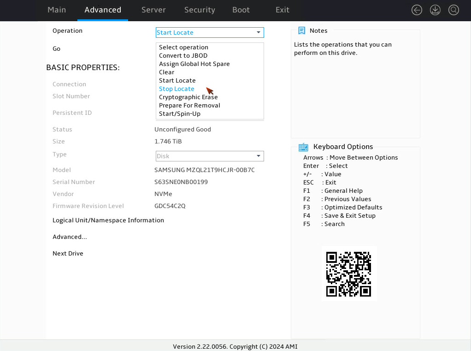Click the F3 Optimized Defaults hint
Viewport: 471px width, 351px height.
pos(343,208)
